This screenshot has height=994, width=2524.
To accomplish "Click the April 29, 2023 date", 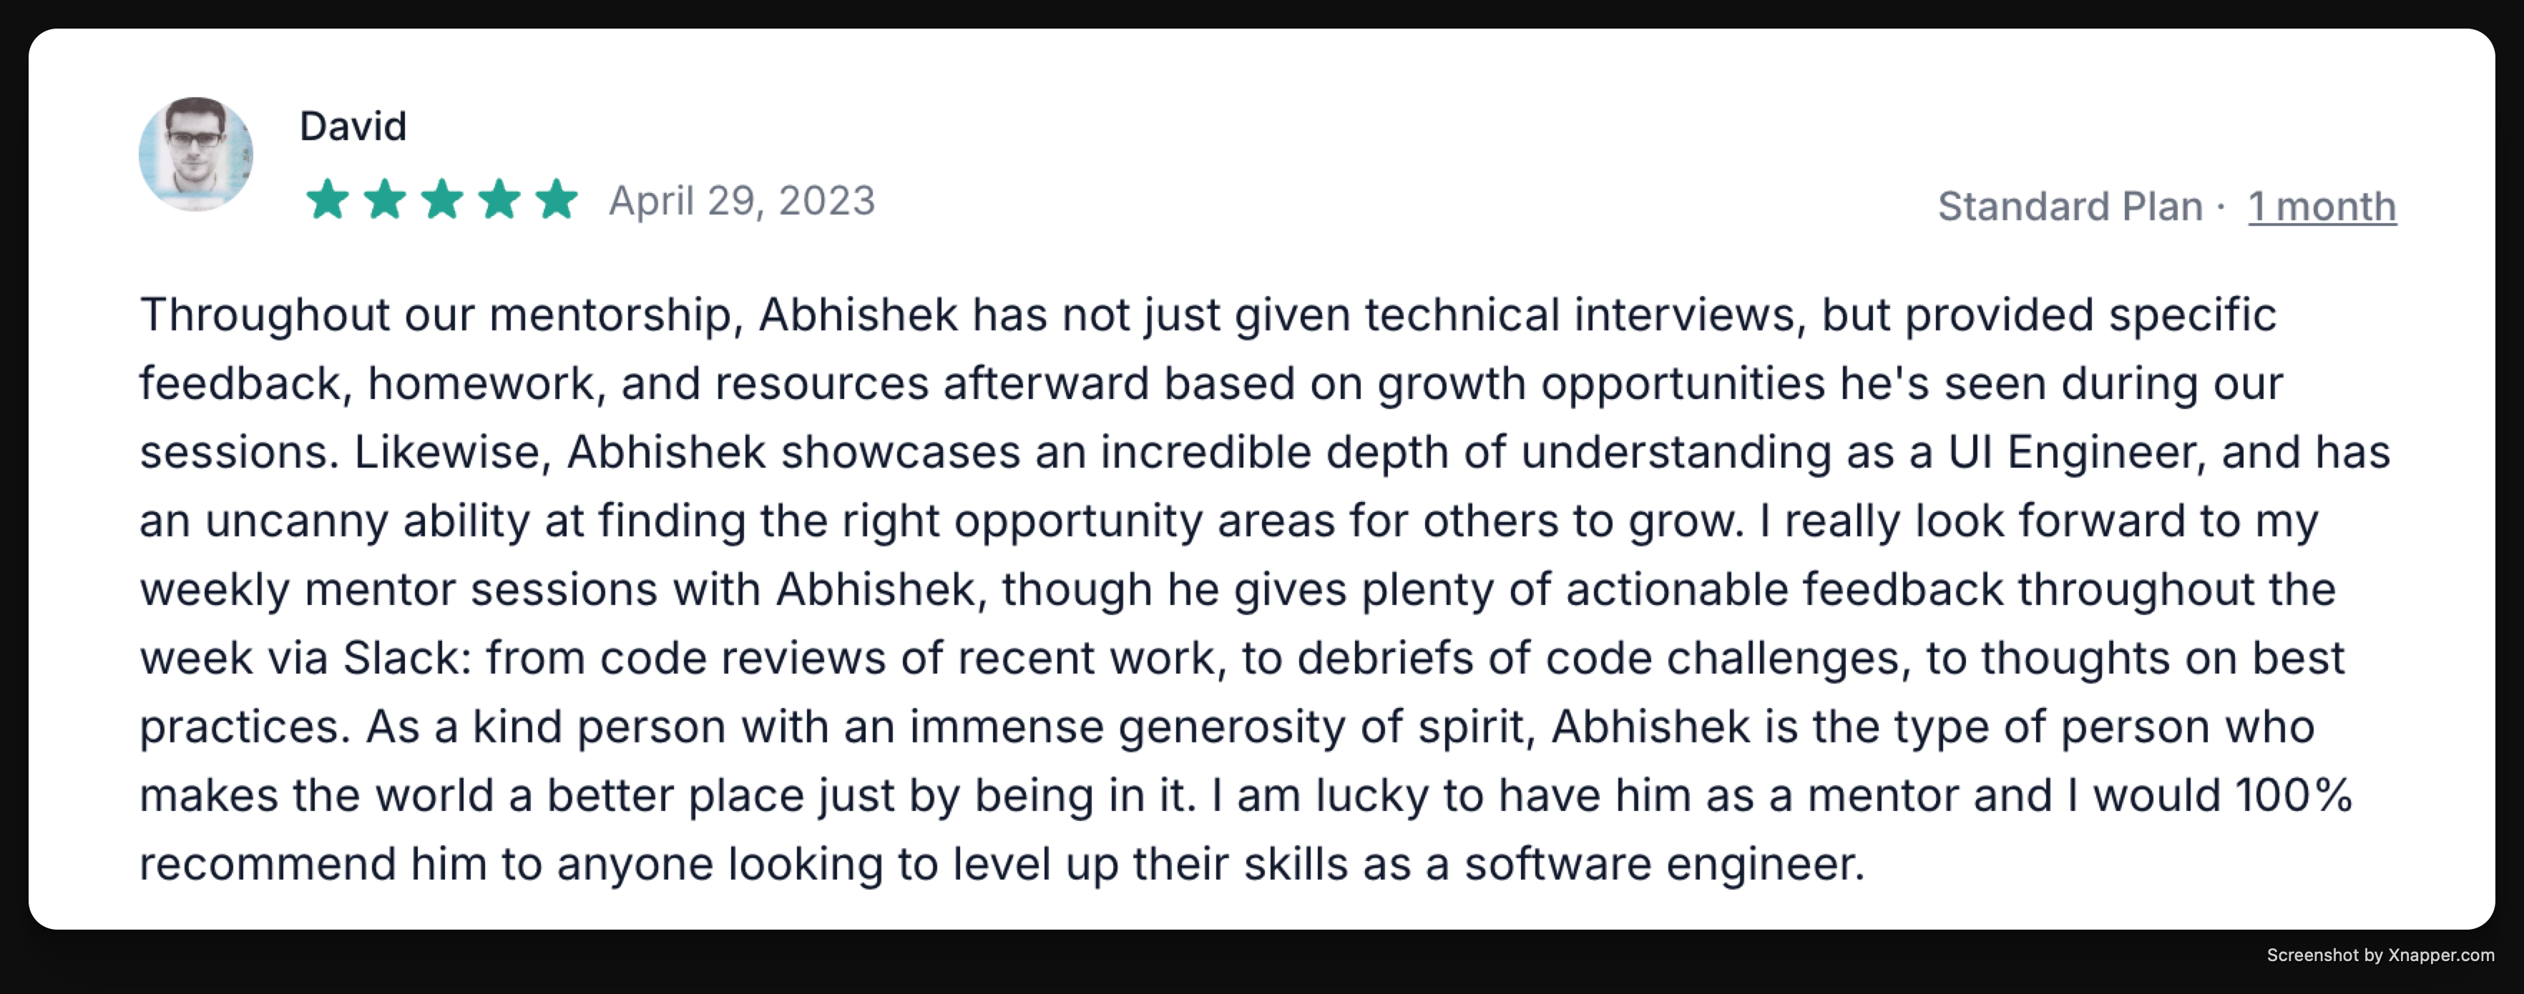I will (x=742, y=201).
